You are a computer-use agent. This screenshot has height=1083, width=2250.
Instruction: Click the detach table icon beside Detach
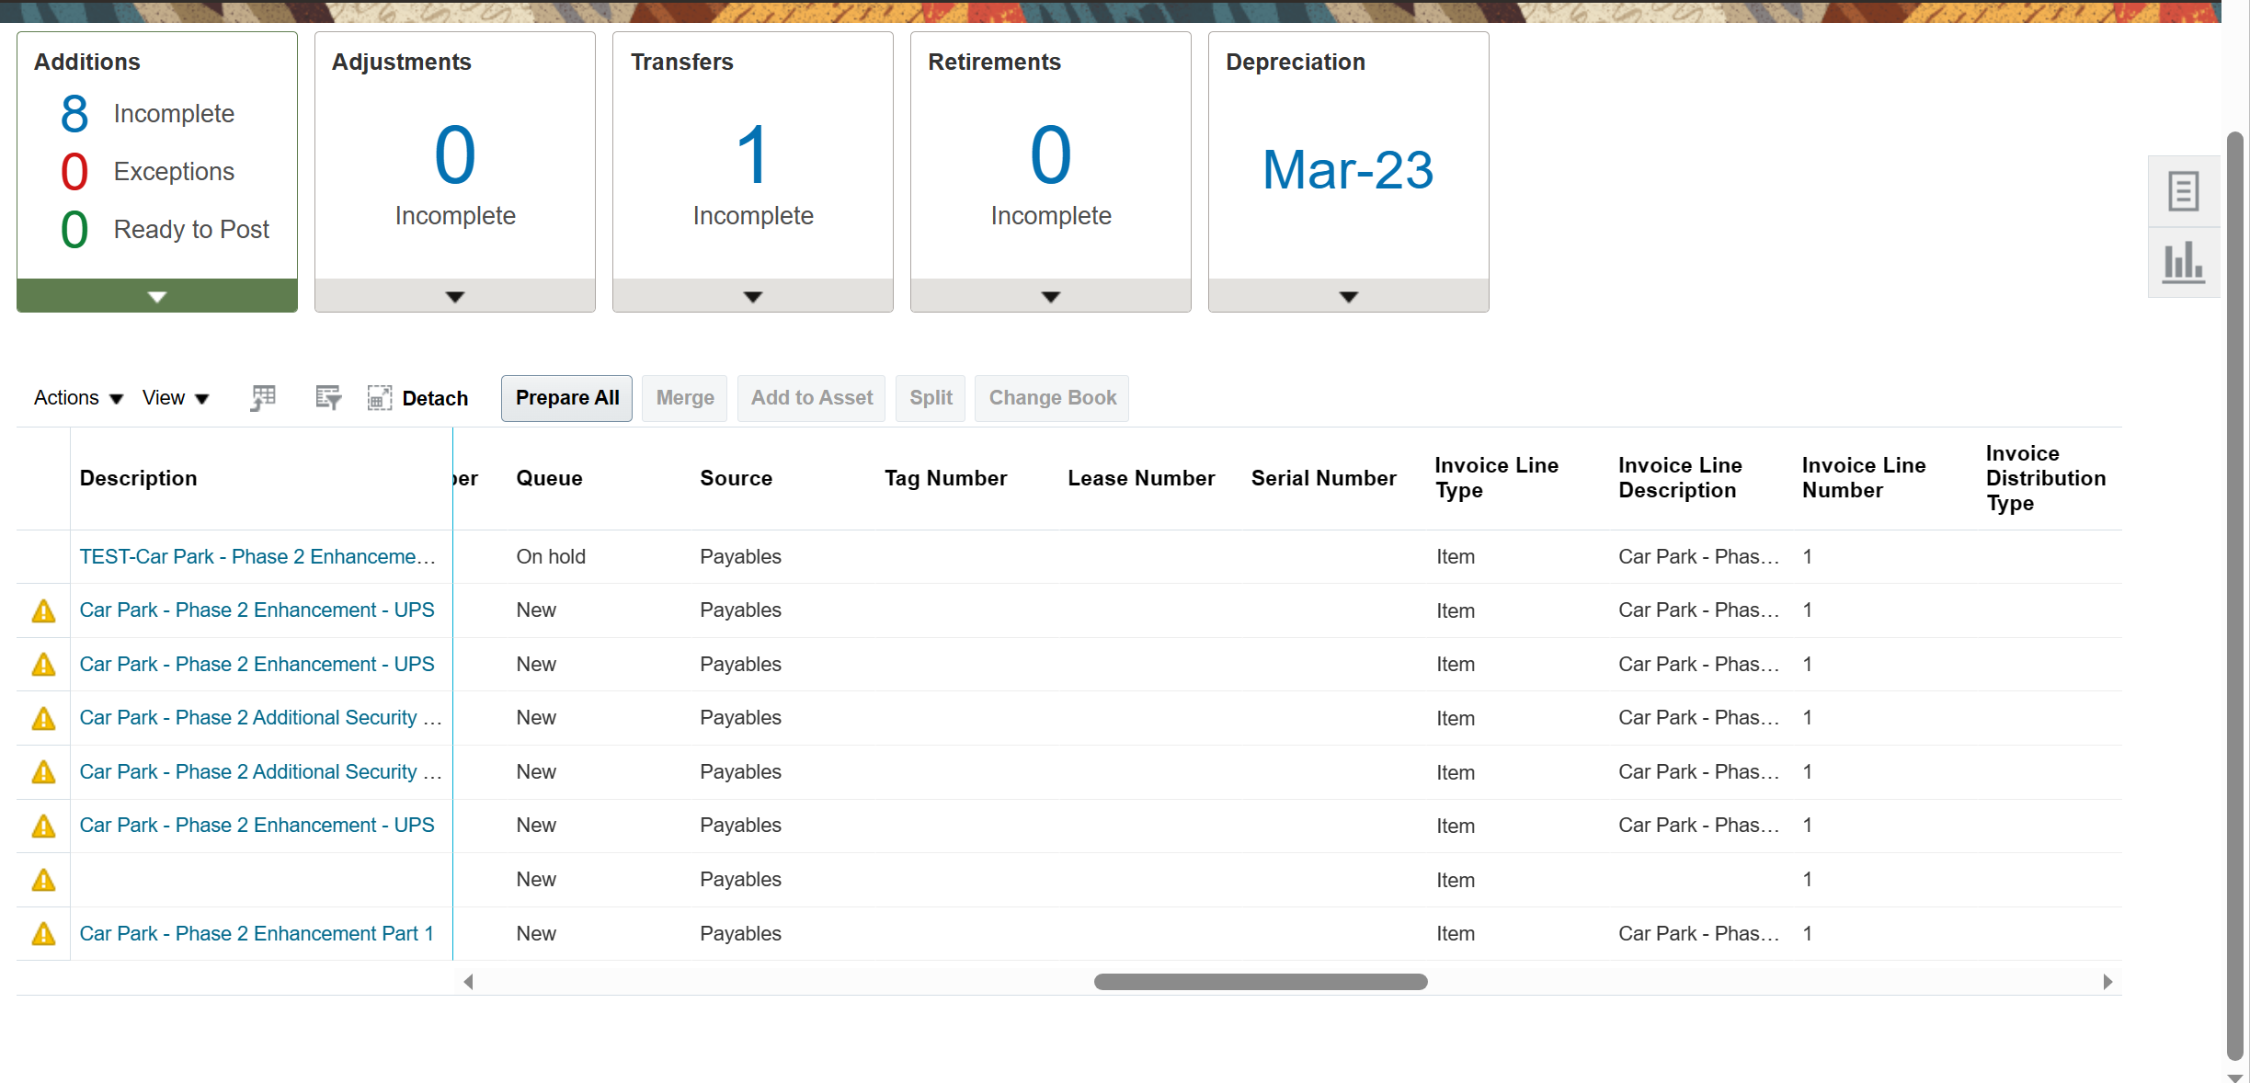[379, 397]
